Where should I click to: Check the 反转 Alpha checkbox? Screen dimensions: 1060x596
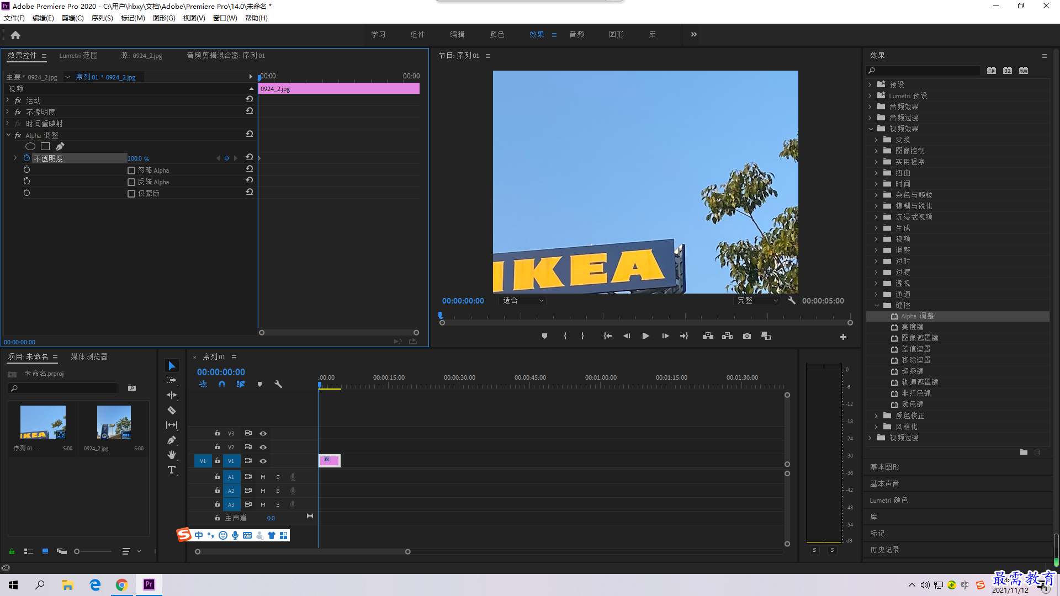point(131,182)
